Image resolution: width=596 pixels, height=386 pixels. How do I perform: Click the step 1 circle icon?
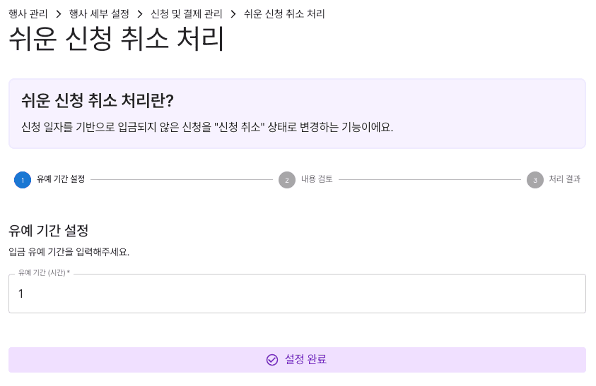(x=23, y=180)
